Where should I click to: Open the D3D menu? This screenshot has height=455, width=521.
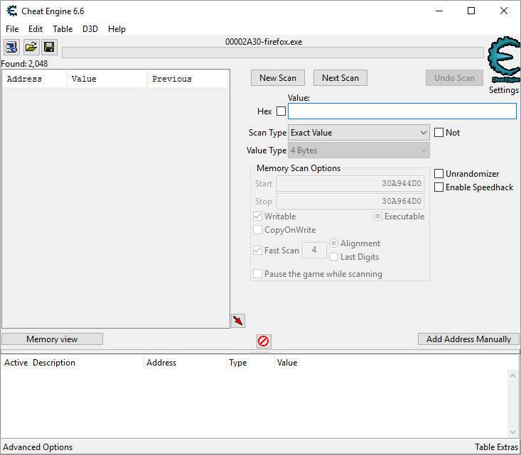pos(90,29)
